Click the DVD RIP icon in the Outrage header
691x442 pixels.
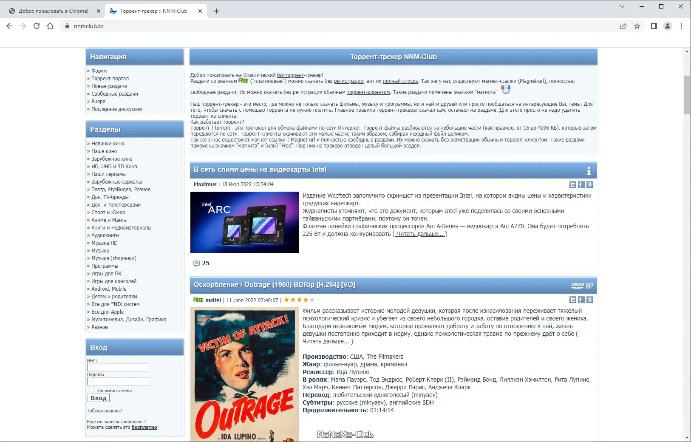[582, 286]
